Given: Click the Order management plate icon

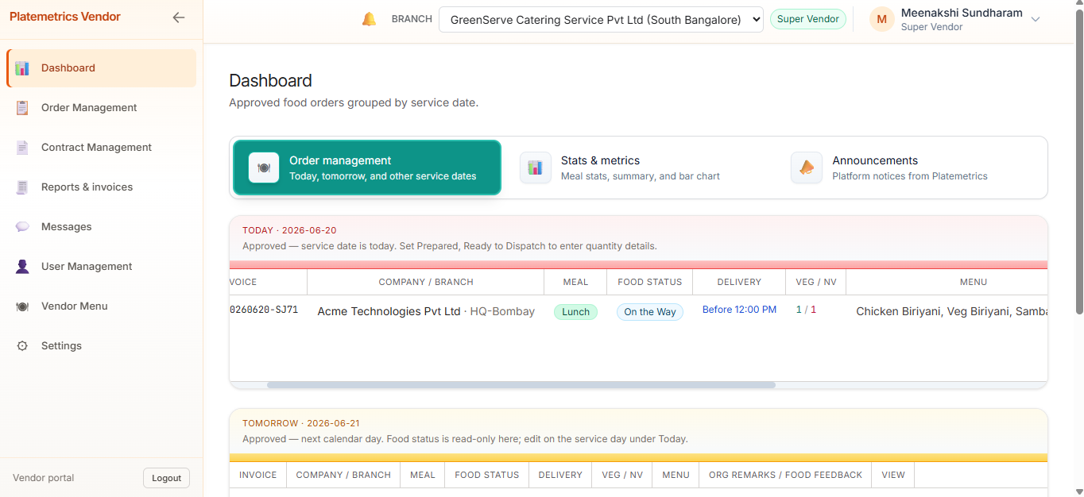Looking at the screenshot, I should 264,168.
